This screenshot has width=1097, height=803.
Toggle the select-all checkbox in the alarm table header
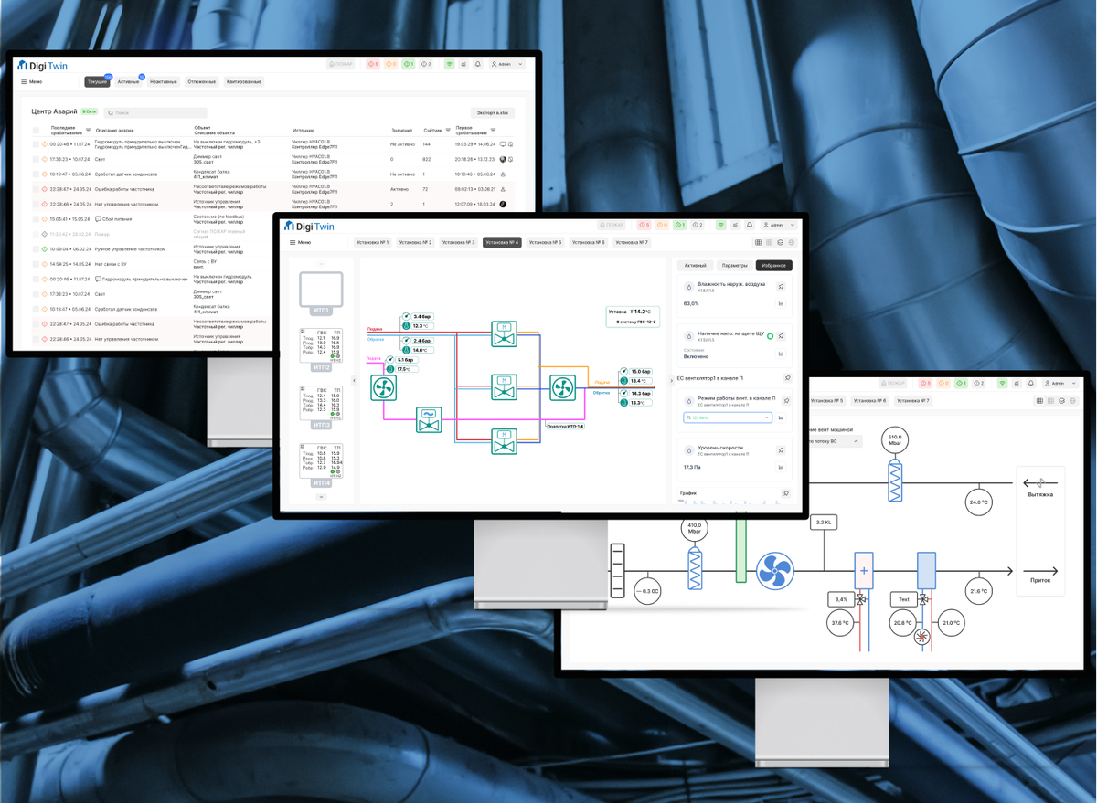point(37,131)
